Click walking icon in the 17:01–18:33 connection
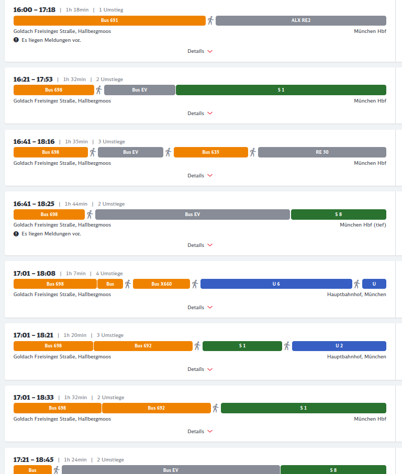Screen dimensions: 402x474 coord(215,408)
